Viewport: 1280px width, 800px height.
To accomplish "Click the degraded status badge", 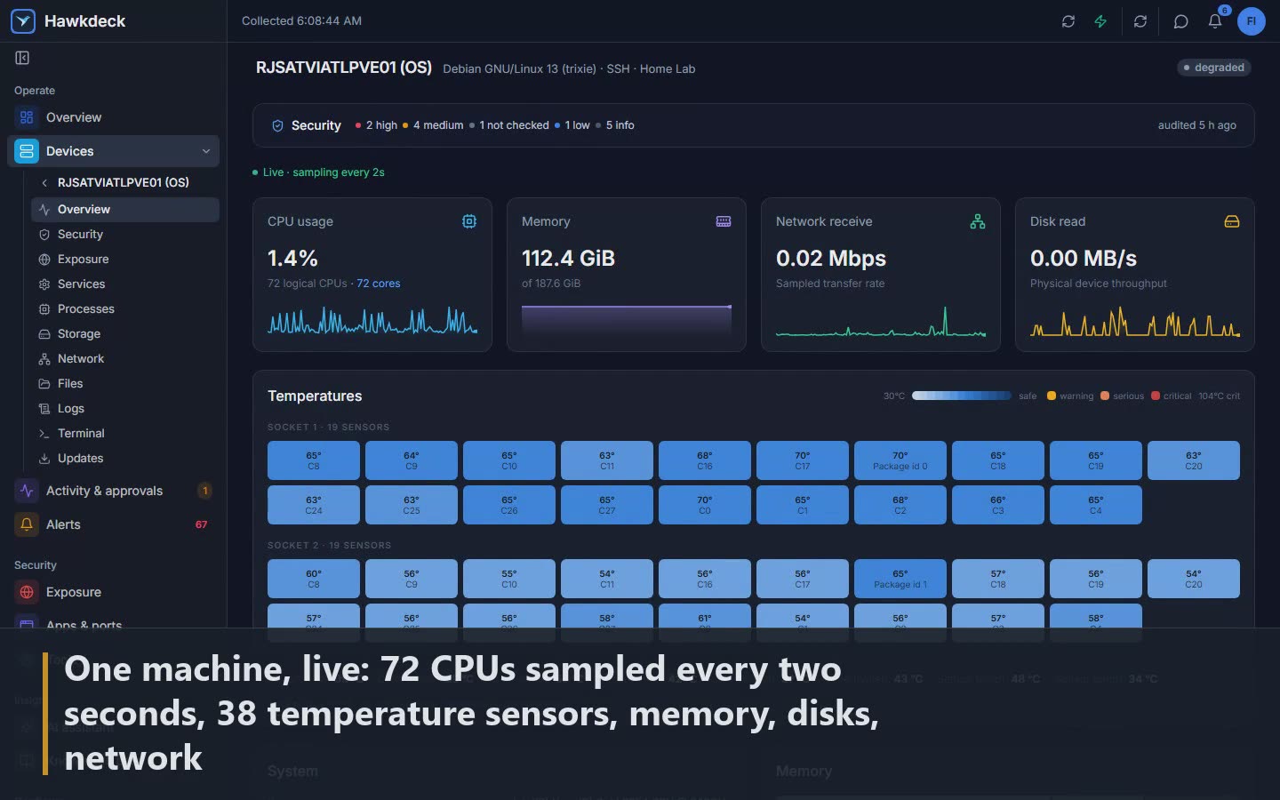I will (1214, 68).
